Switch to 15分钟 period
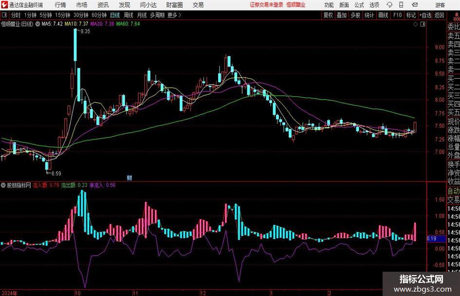 pyautogui.click(x=62, y=15)
